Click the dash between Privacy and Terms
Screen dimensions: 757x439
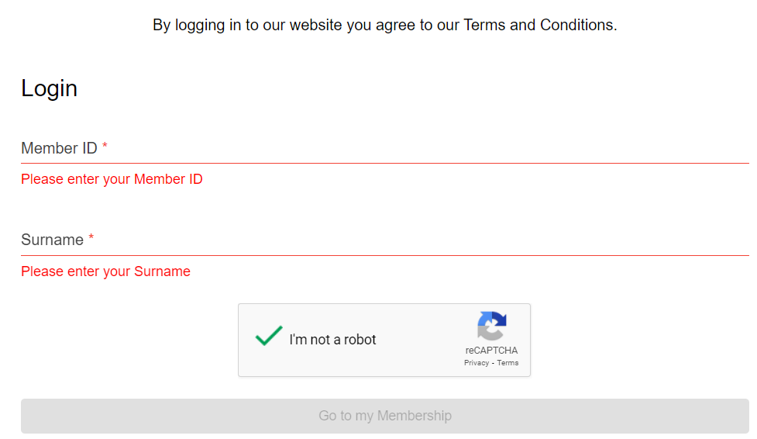click(x=493, y=363)
